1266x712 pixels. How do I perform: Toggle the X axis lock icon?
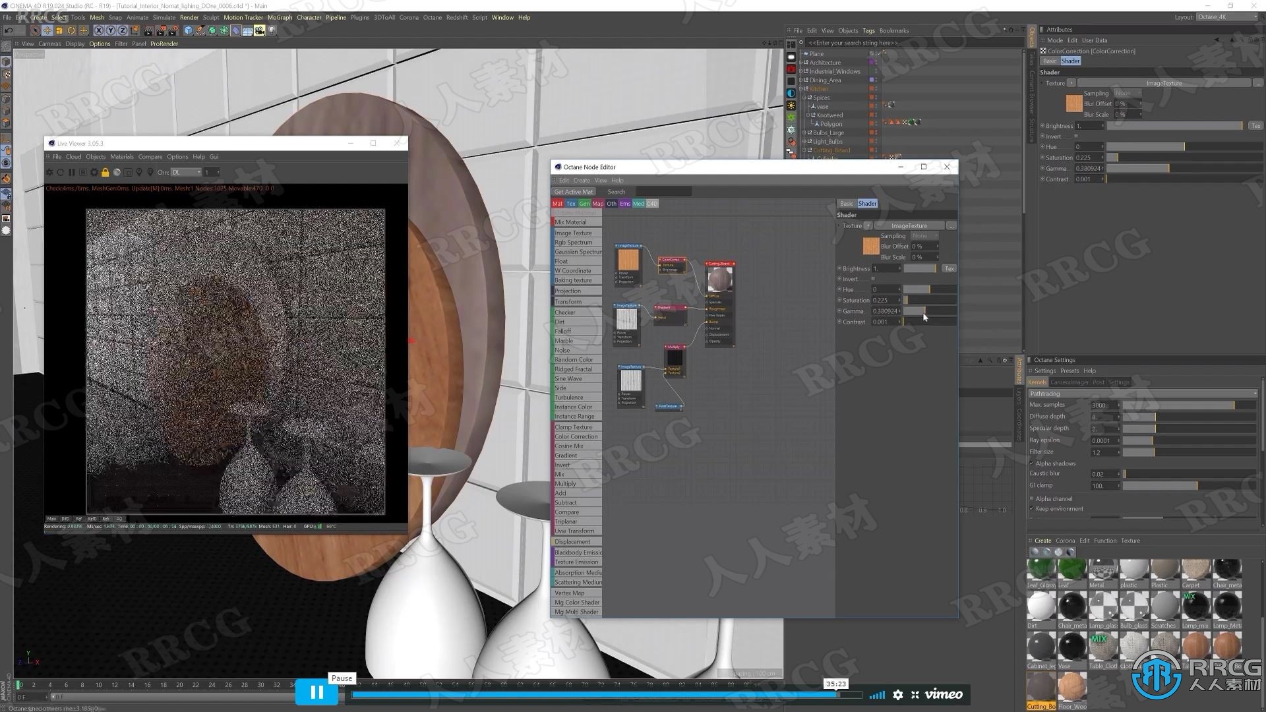coord(98,30)
